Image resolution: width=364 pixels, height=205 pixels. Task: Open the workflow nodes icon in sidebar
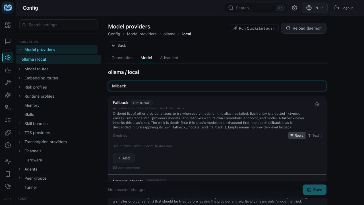[8, 108]
